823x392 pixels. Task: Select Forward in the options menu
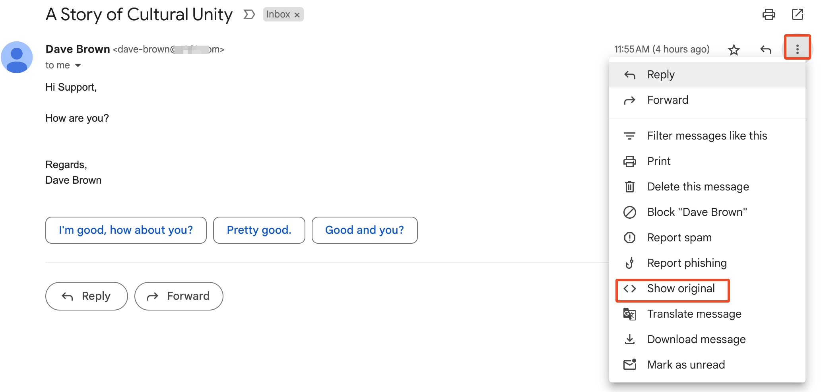668,100
